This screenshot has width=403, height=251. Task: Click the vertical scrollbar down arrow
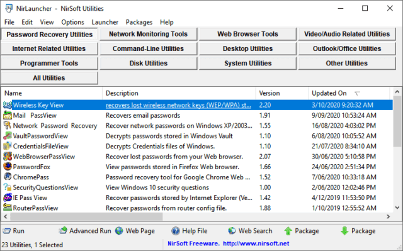tap(397, 208)
